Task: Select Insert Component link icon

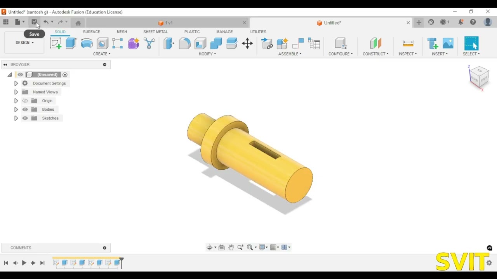Action: 267,43
